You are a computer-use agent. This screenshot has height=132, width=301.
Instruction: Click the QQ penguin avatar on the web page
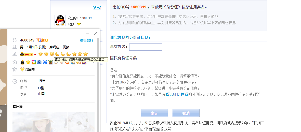click(x=60, y=20)
